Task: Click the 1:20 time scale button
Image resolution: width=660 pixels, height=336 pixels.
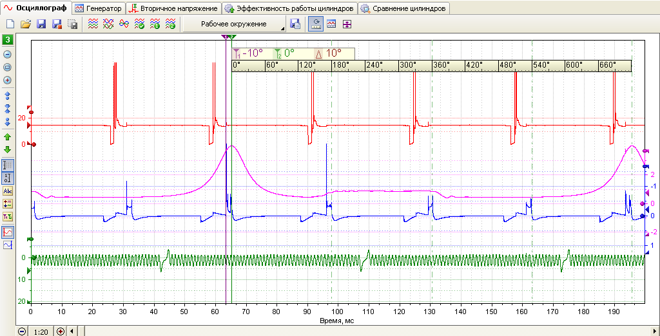Action: [x=41, y=331]
